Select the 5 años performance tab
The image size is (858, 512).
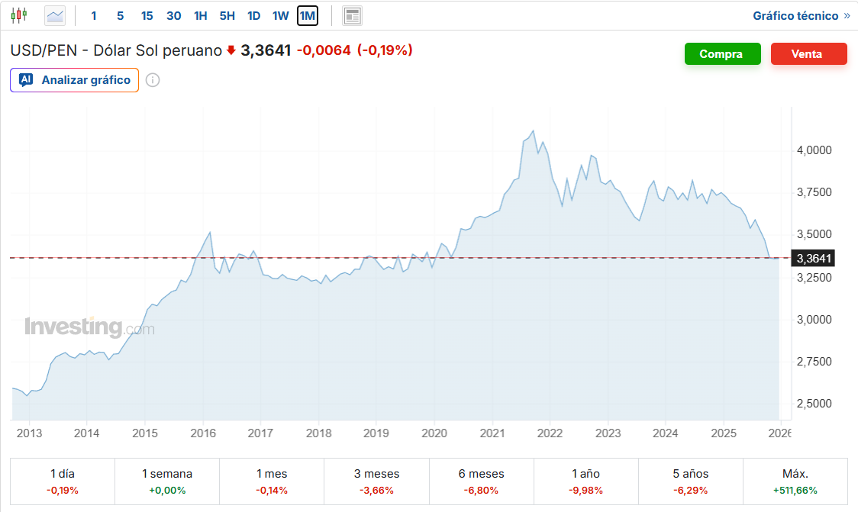coord(691,481)
